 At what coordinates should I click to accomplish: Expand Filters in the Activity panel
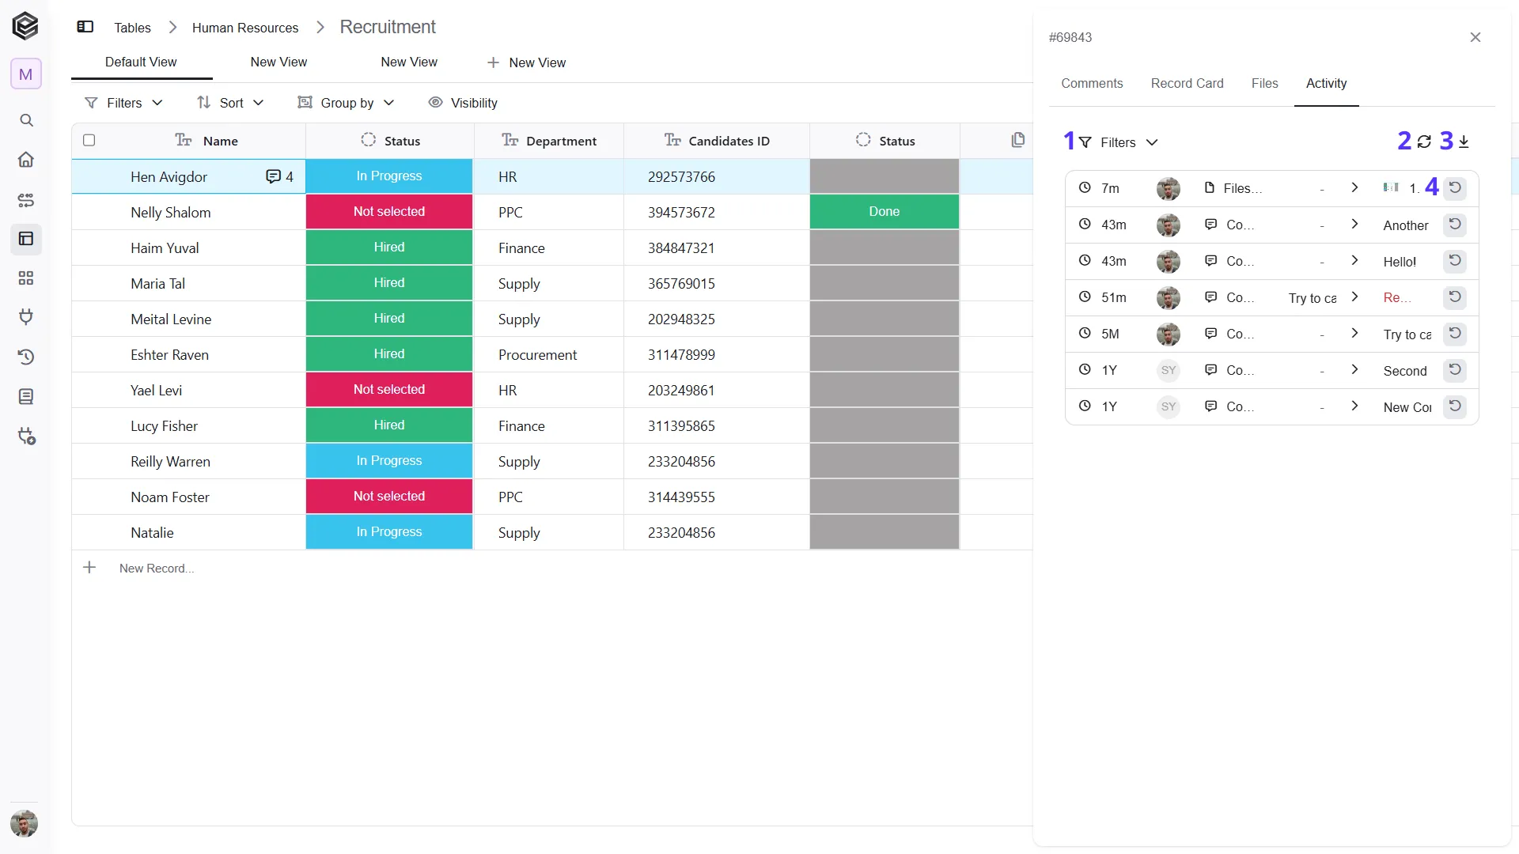1119,142
